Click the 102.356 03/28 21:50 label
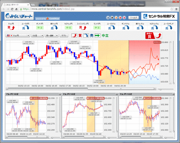180x143 pixels. [x=70, y=130]
